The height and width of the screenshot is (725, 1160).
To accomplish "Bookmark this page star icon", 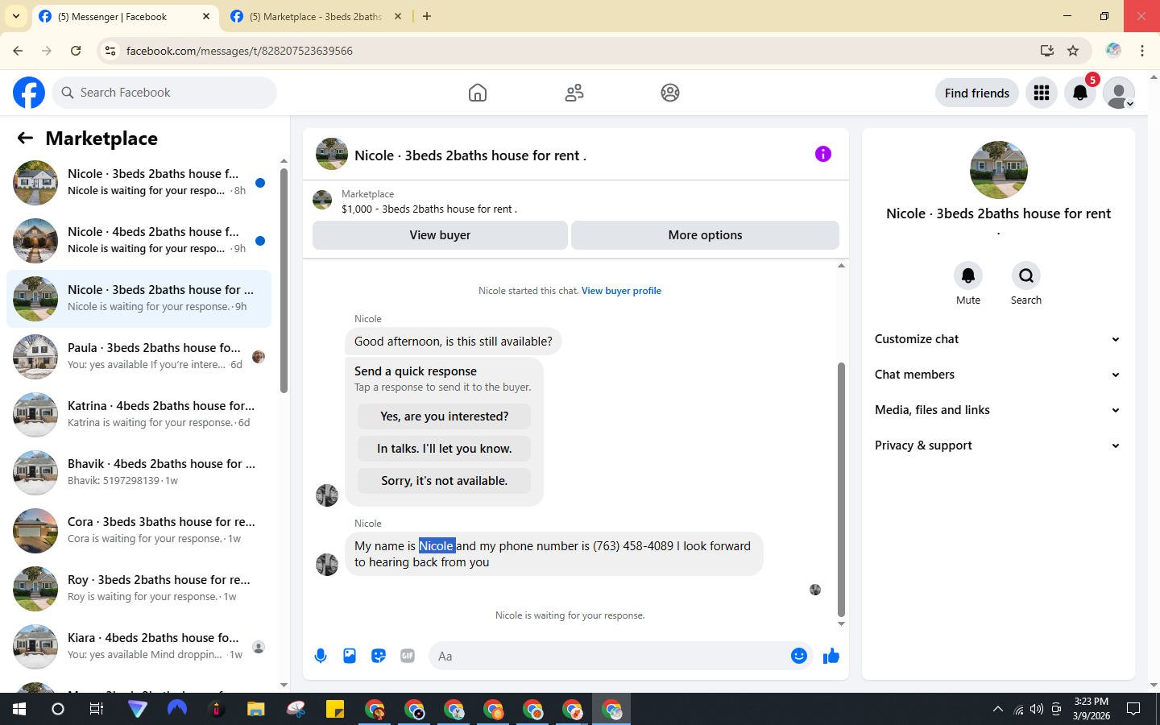I will (x=1073, y=51).
